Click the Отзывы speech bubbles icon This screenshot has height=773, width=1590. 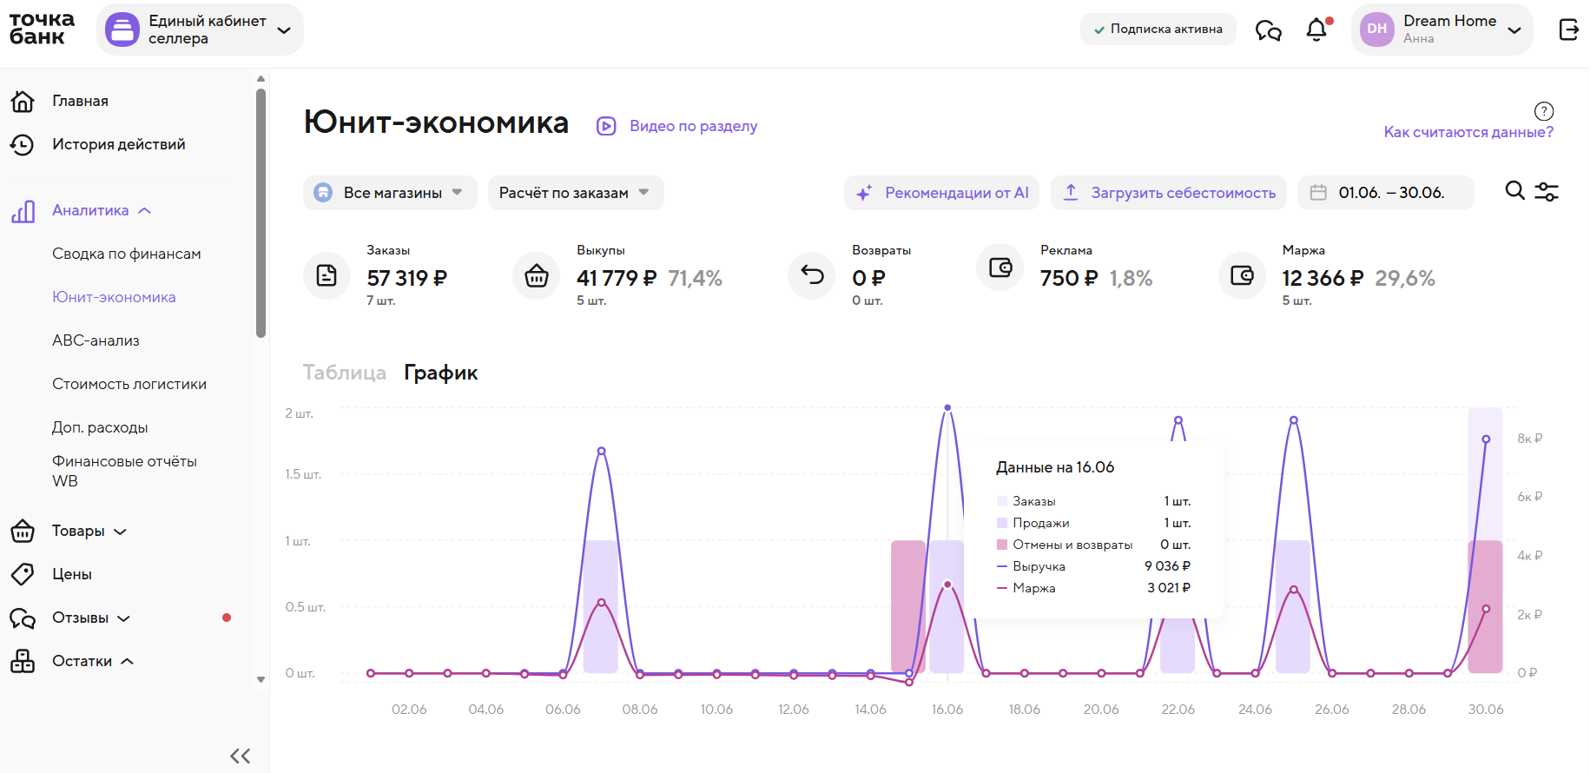tap(23, 618)
